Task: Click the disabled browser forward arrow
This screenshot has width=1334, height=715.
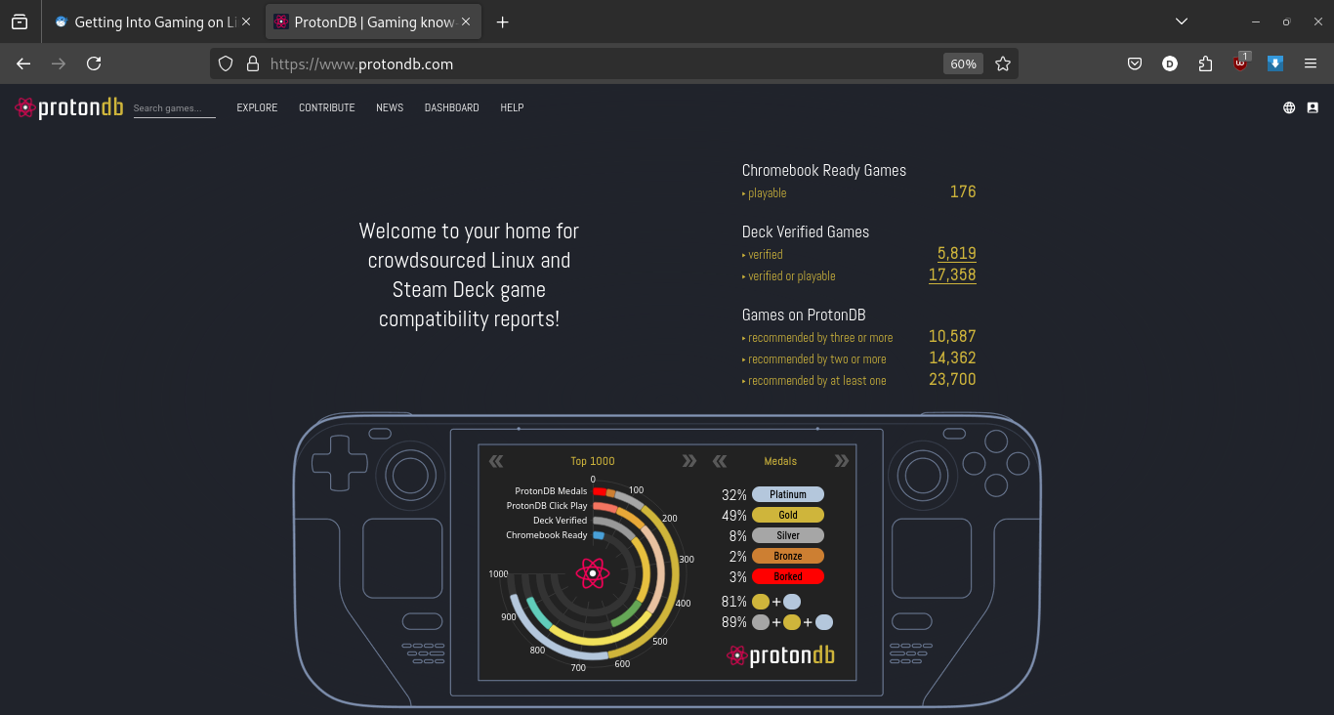Action: click(59, 63)
